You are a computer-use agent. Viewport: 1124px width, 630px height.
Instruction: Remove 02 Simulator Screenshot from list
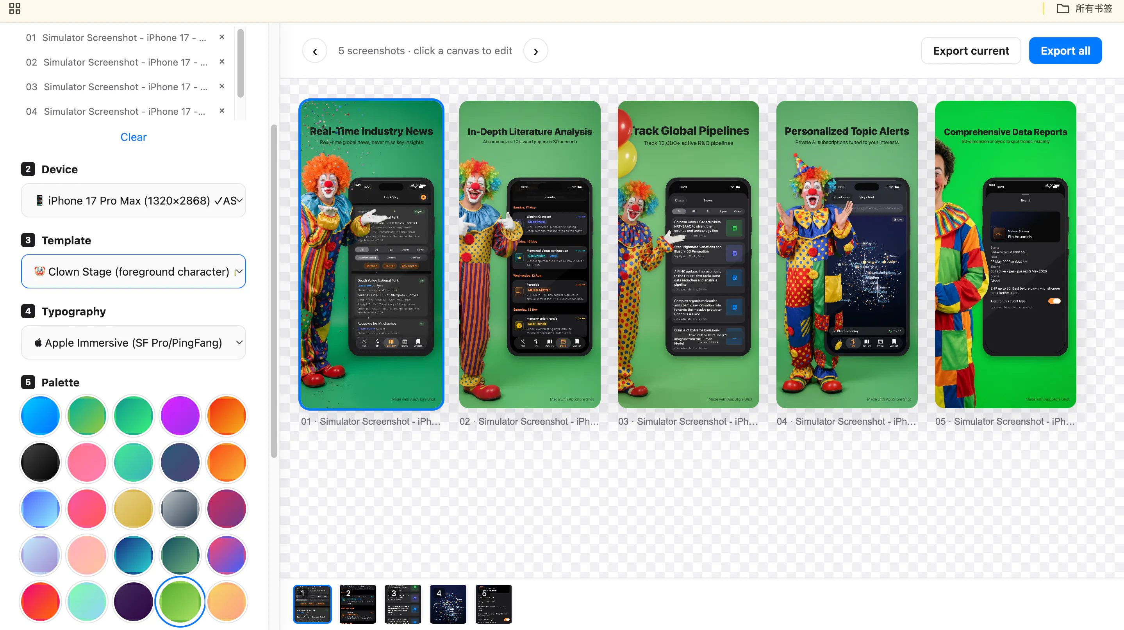(x=222, y=61)
